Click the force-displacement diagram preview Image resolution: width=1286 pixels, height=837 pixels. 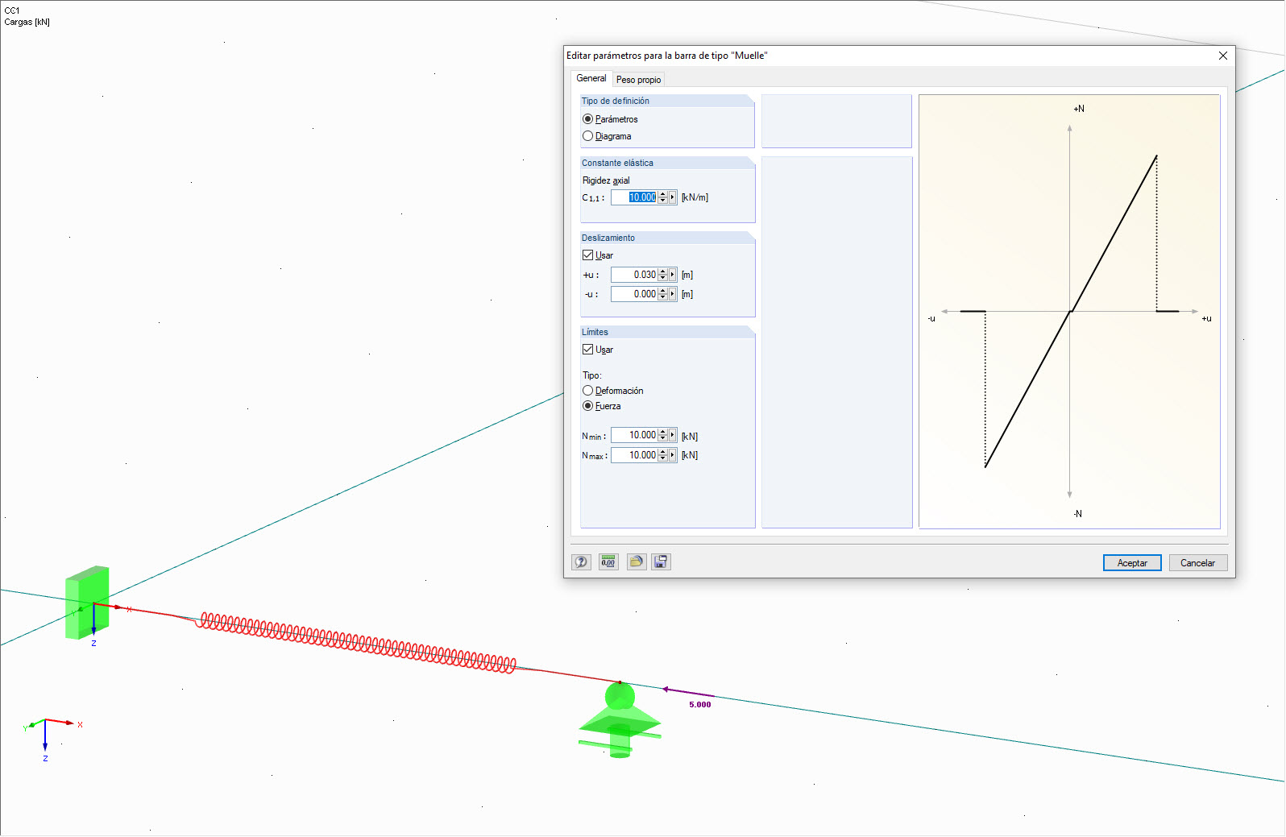tap(1069, 312)
